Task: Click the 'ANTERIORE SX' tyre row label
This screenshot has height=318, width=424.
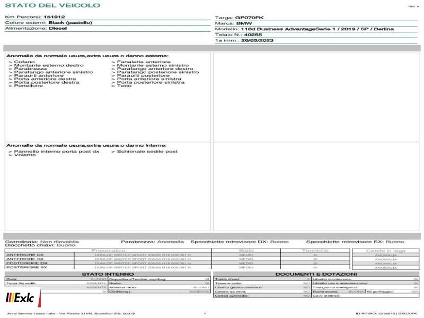Action: (25, 259)
